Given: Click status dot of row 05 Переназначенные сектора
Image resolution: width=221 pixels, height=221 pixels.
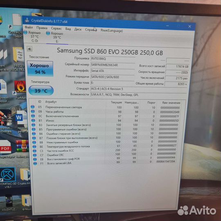Looking at the screenshot, I should pos(33,107).
